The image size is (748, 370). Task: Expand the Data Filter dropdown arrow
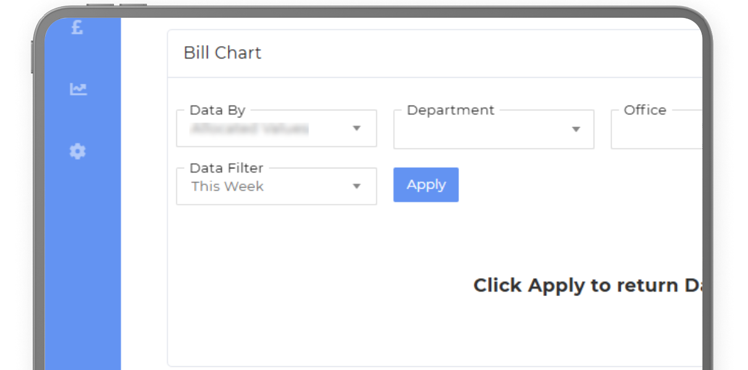point(356,186)
